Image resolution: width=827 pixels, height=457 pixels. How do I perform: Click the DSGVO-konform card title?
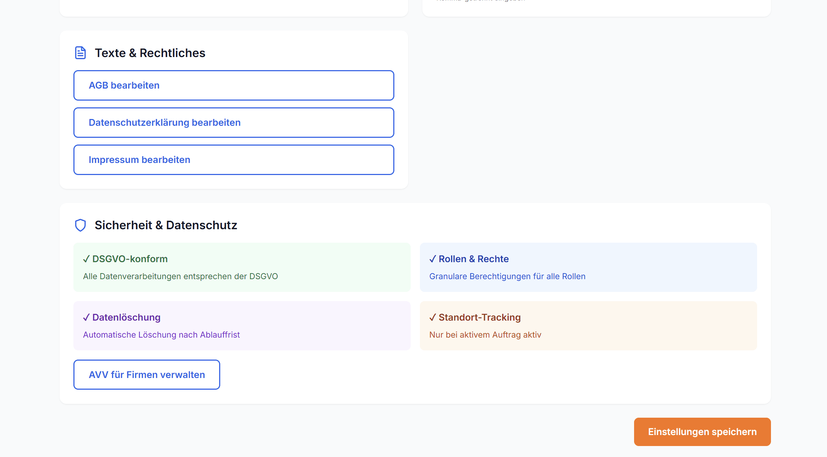130,259
